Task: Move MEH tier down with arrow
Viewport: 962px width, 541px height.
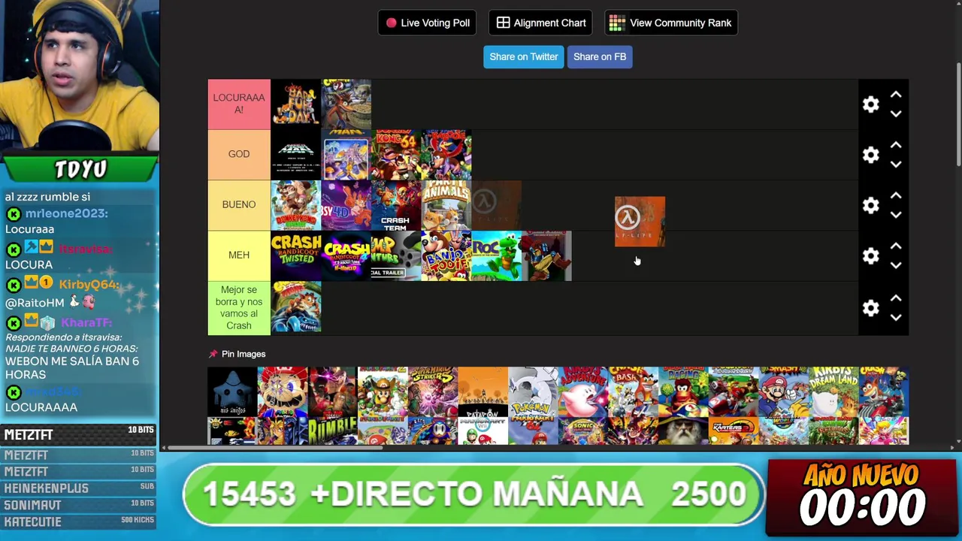Action: pyautogui.click(x=896, y=265)
